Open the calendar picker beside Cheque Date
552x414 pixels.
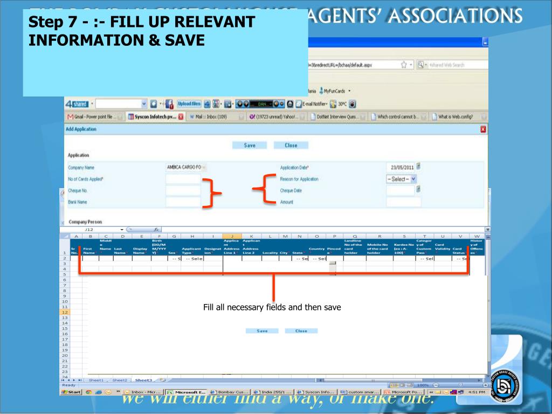[x=418, y=189]
